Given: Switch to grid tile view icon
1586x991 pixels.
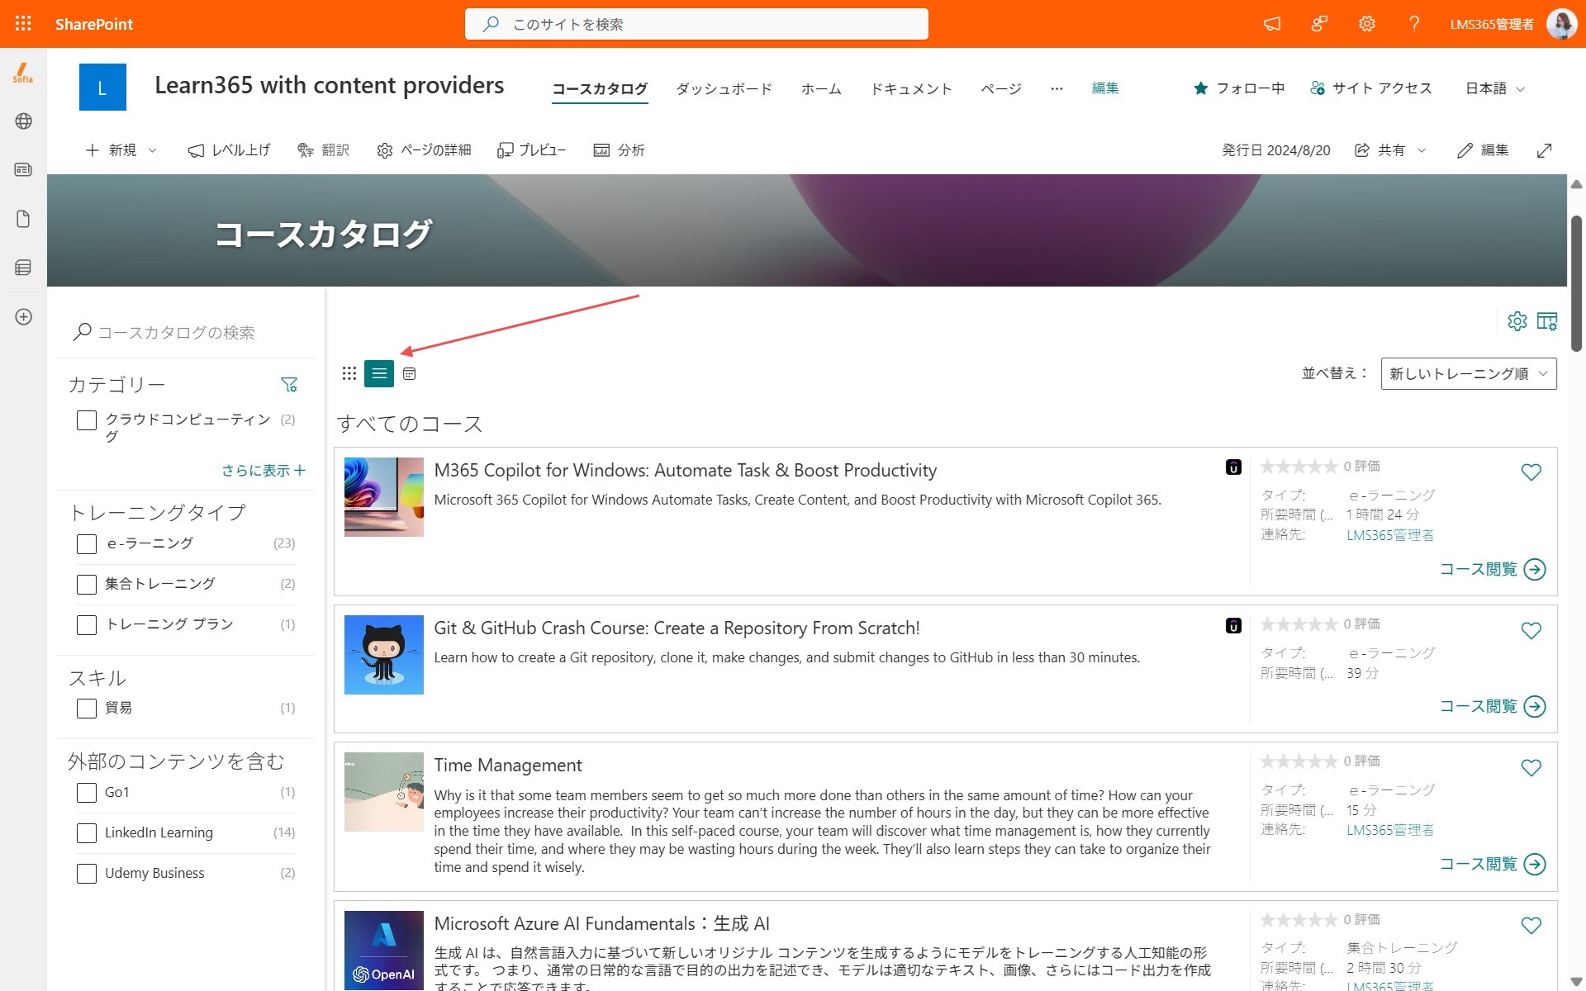Looking at the screenshot, I should coord(349,373).
